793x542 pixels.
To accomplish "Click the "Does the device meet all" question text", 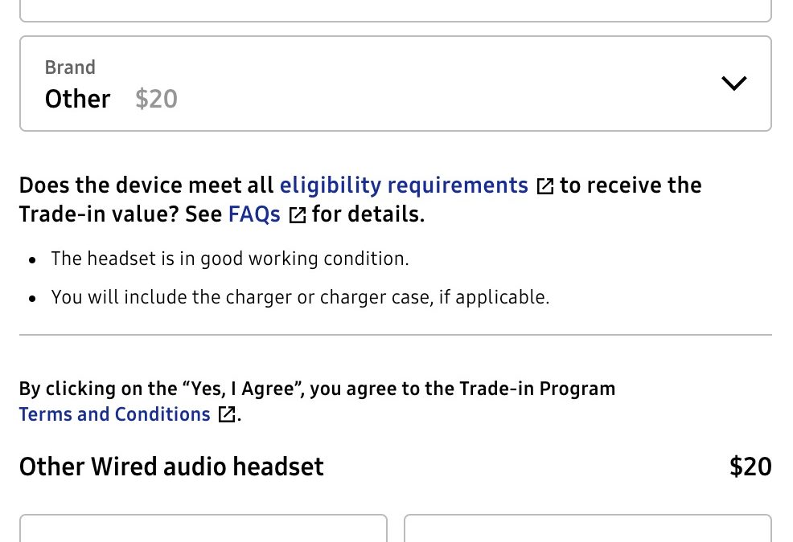I will (x=146, y=185).
